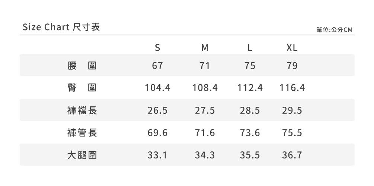This screenshot has height=186, width=374.
Task: Select the XL size column header
Action: click(x=292, y=48)
